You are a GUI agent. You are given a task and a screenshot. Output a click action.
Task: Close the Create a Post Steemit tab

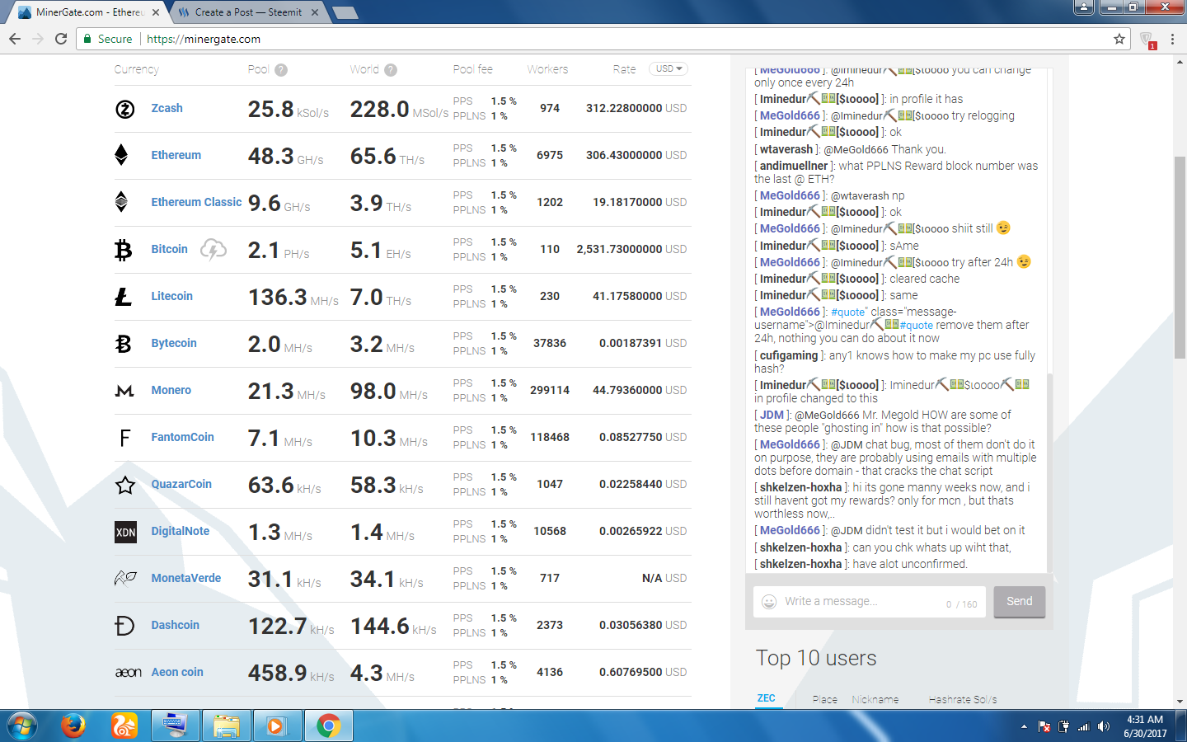click(315, 12)
